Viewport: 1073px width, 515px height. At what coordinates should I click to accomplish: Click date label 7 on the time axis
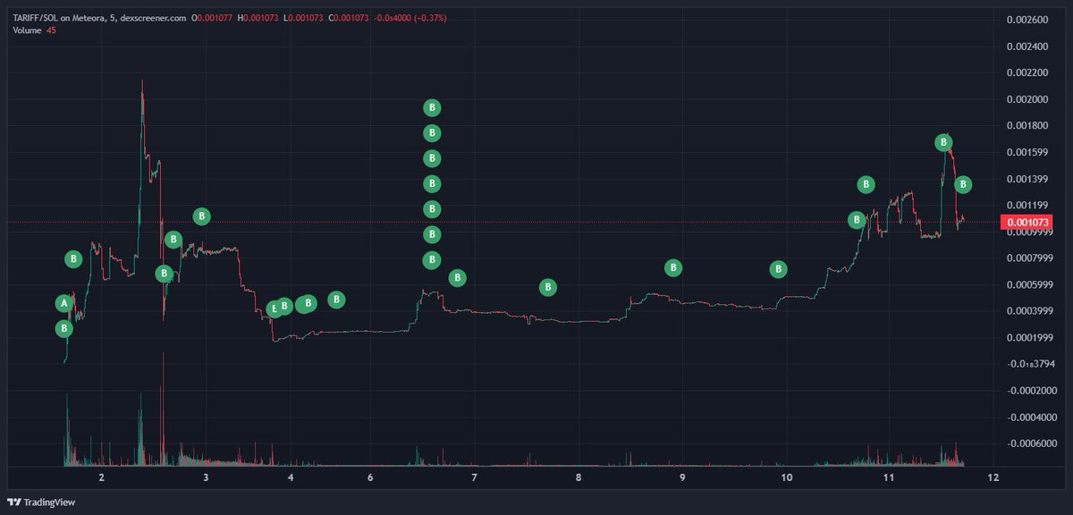click(474, 478)
